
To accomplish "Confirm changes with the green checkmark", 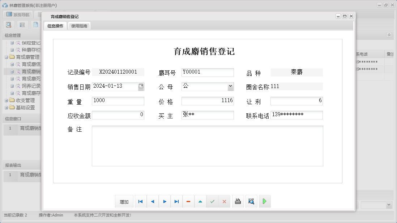I will [213, 201].
